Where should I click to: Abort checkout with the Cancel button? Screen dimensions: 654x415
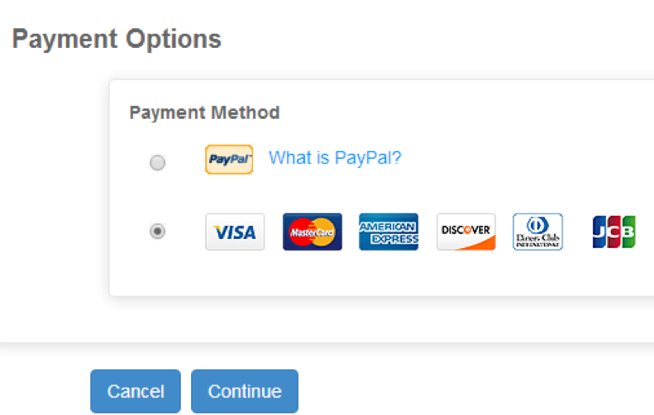tap(136, 391)
